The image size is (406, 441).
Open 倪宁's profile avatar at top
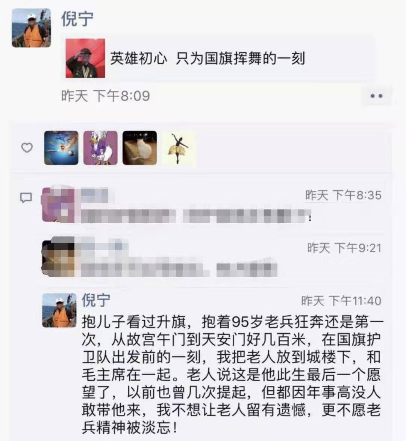(31, 27)
